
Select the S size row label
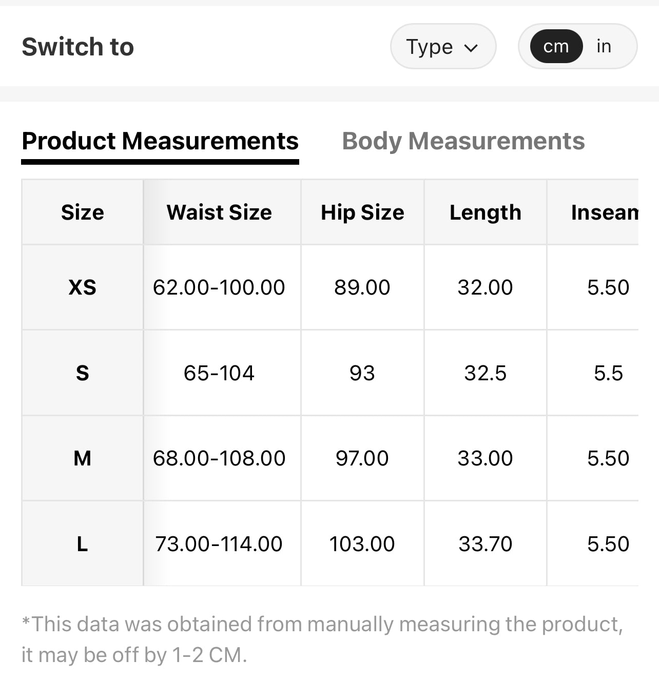[x=83, y=373]
